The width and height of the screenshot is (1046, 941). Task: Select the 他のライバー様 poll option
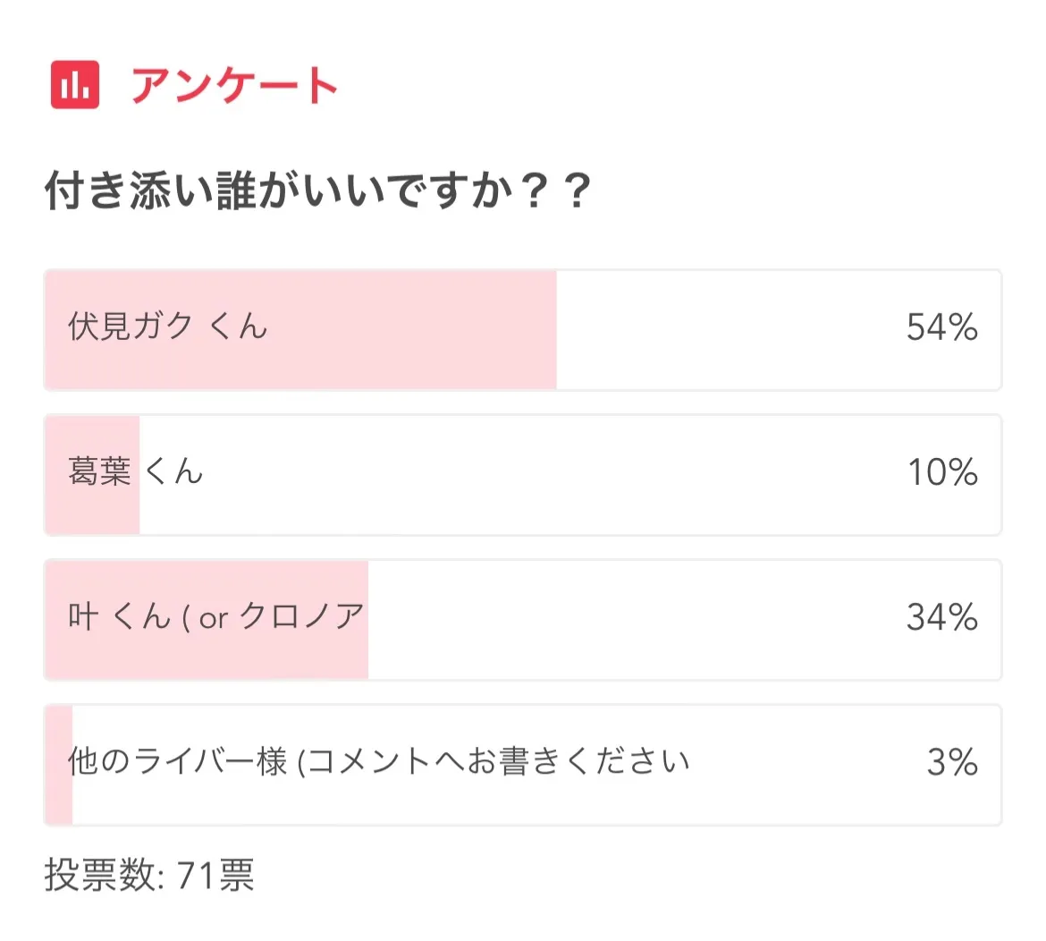(x=522, y=764)
